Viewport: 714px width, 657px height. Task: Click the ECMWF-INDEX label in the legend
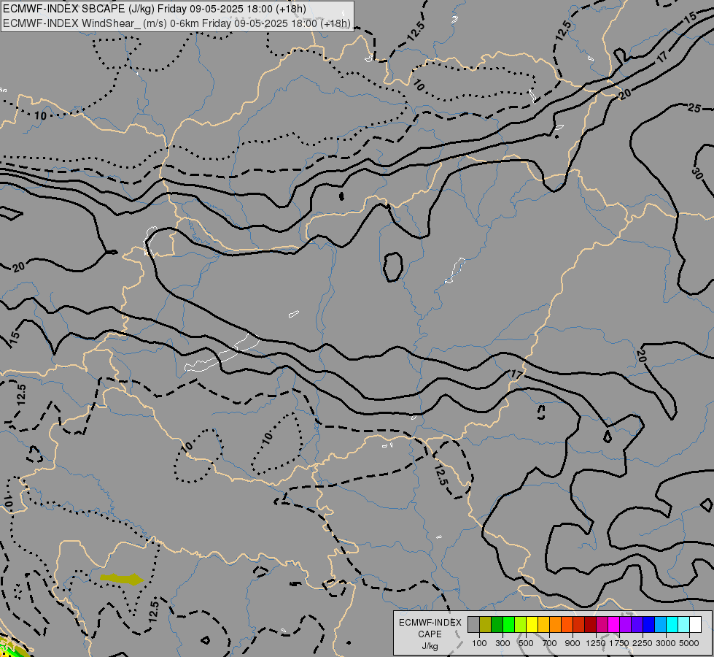point(430,623)
